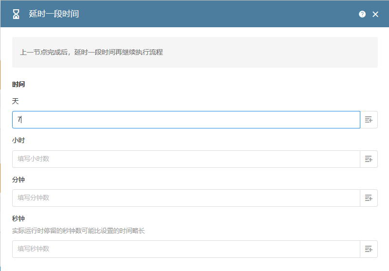Click the empty blue header area right of the title
Screen dimensions: 389x271
(x=219, y=14)
